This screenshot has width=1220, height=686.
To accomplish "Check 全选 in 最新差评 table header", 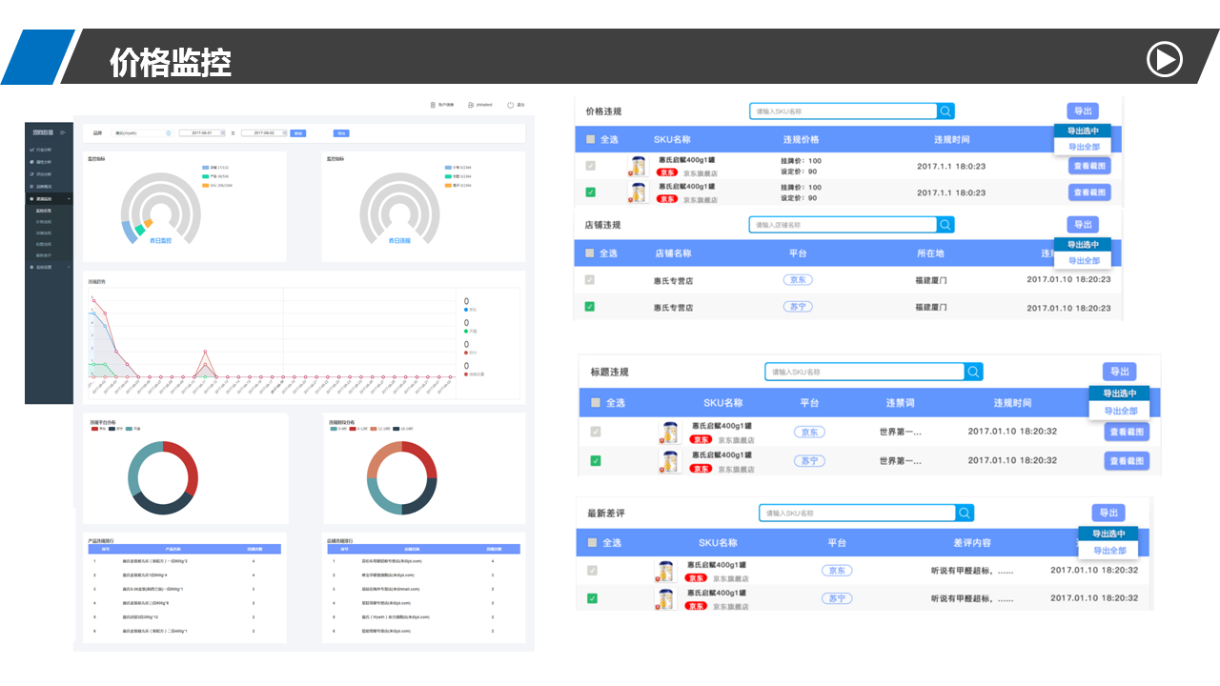I will (593, 543).
